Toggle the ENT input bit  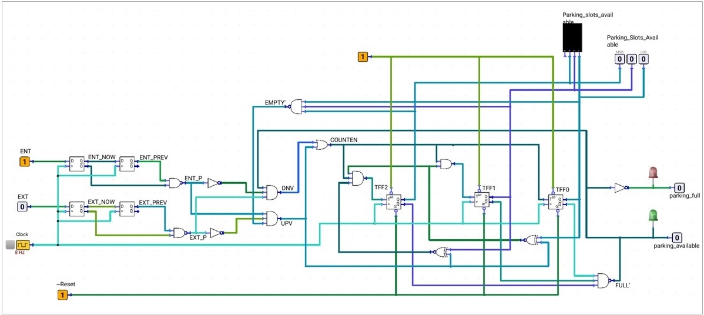point(25,162)
